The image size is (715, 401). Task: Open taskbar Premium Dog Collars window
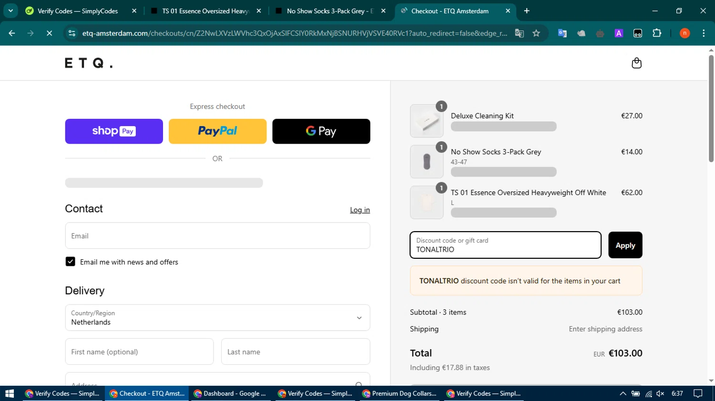tap(399, 393)
